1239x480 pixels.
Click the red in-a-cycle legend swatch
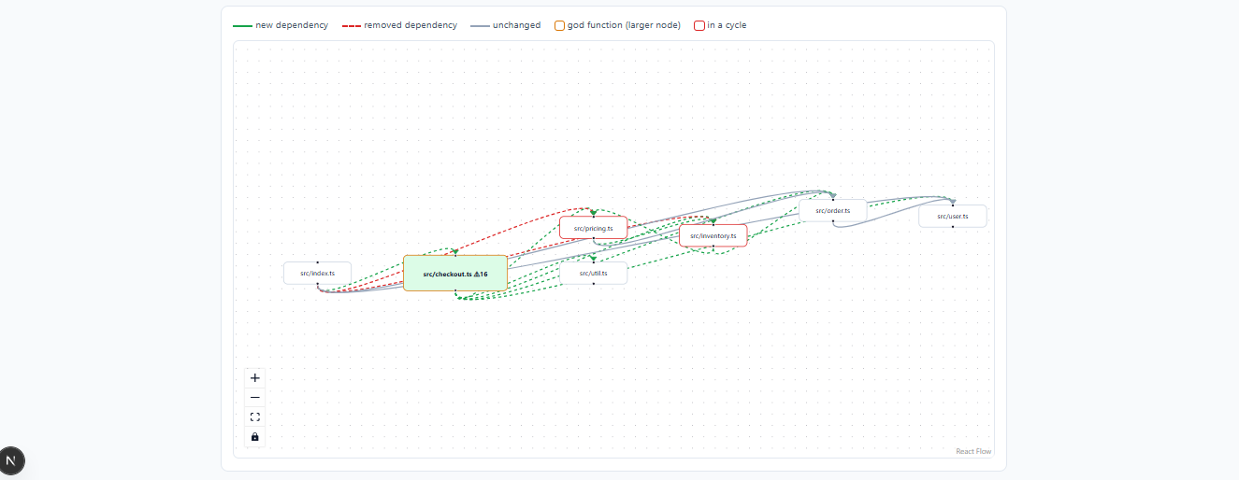[699, 25]
